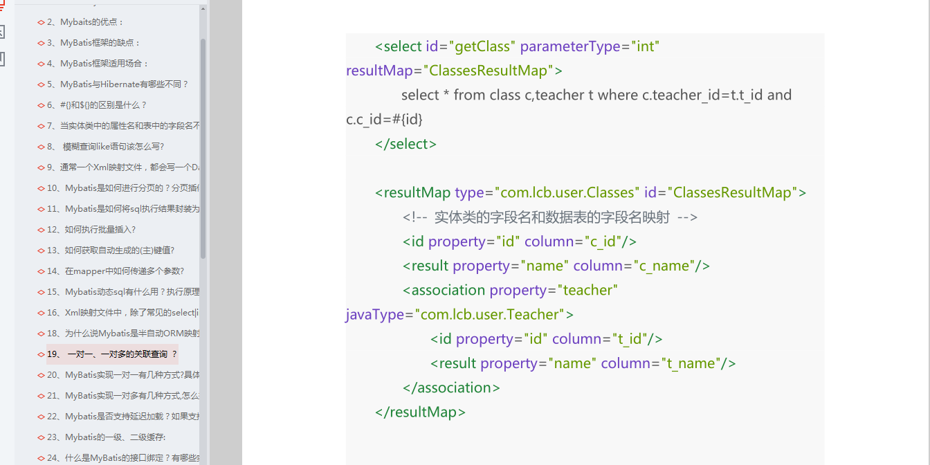Go to "14、在mapper中如何传递多个参数" bookmark
Viewport: 930px width, 465px height.
[x=116, y=271]
